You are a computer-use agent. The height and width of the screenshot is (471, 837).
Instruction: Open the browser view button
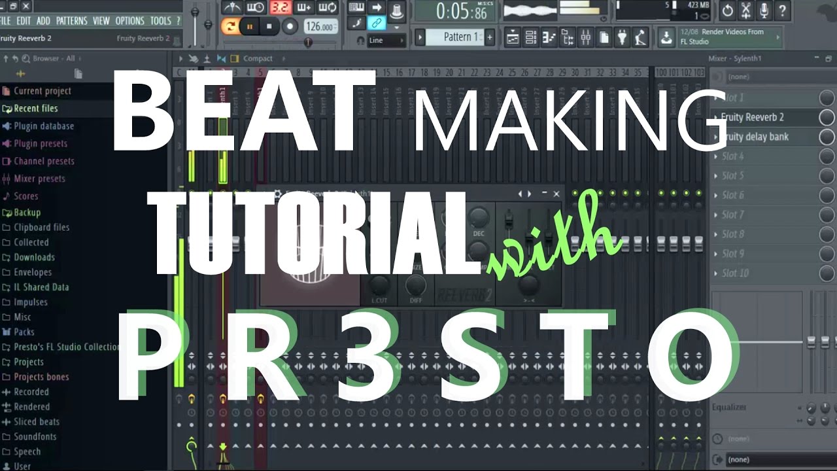click(x=568, y=37)
